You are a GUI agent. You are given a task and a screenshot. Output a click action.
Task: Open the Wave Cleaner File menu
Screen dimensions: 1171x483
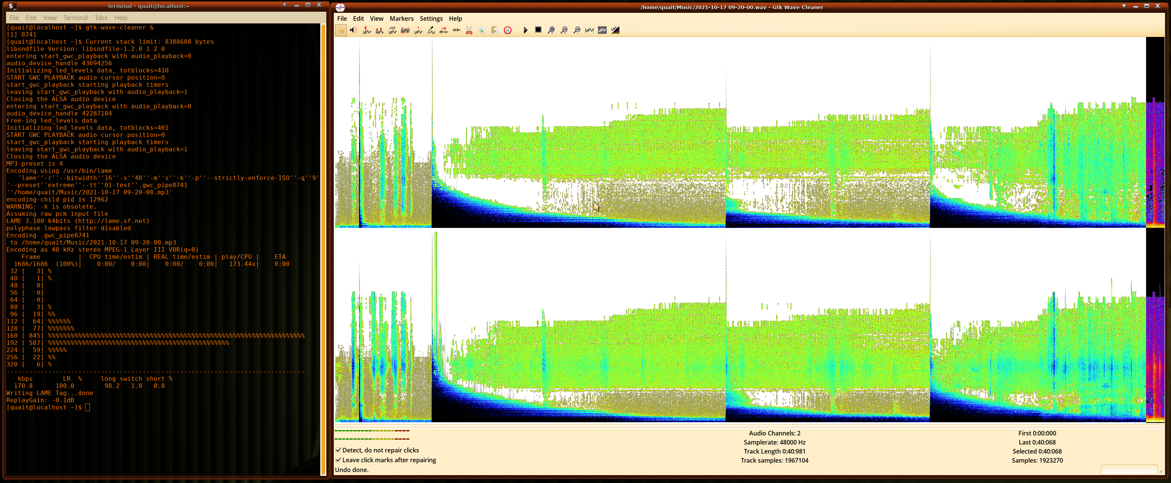coord(342,18)
